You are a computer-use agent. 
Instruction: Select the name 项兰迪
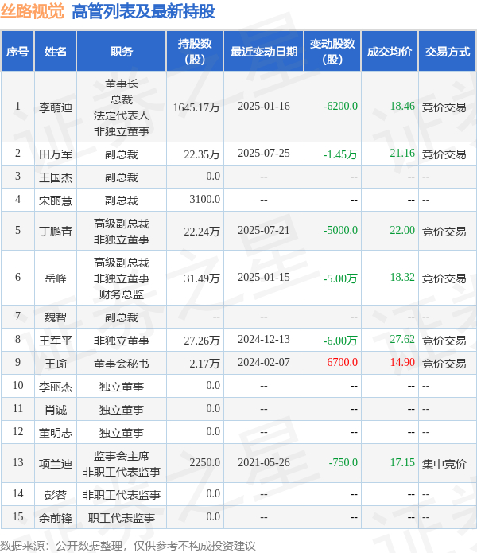[x=56, y=463]
